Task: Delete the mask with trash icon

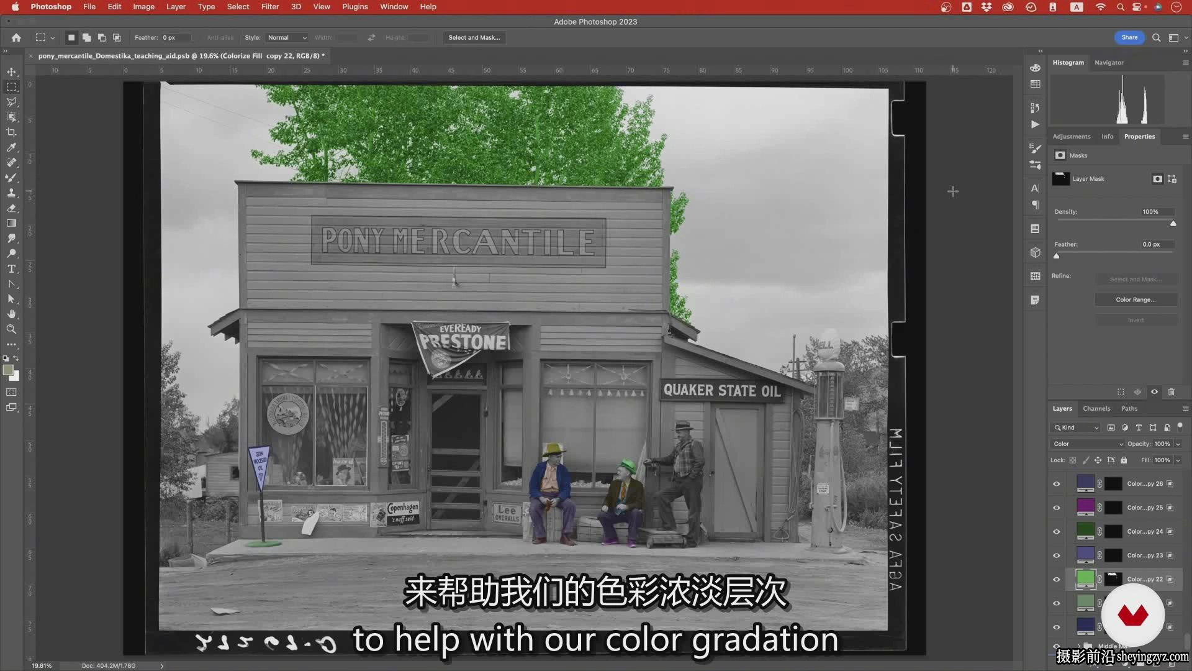Action: (1172, 392)
